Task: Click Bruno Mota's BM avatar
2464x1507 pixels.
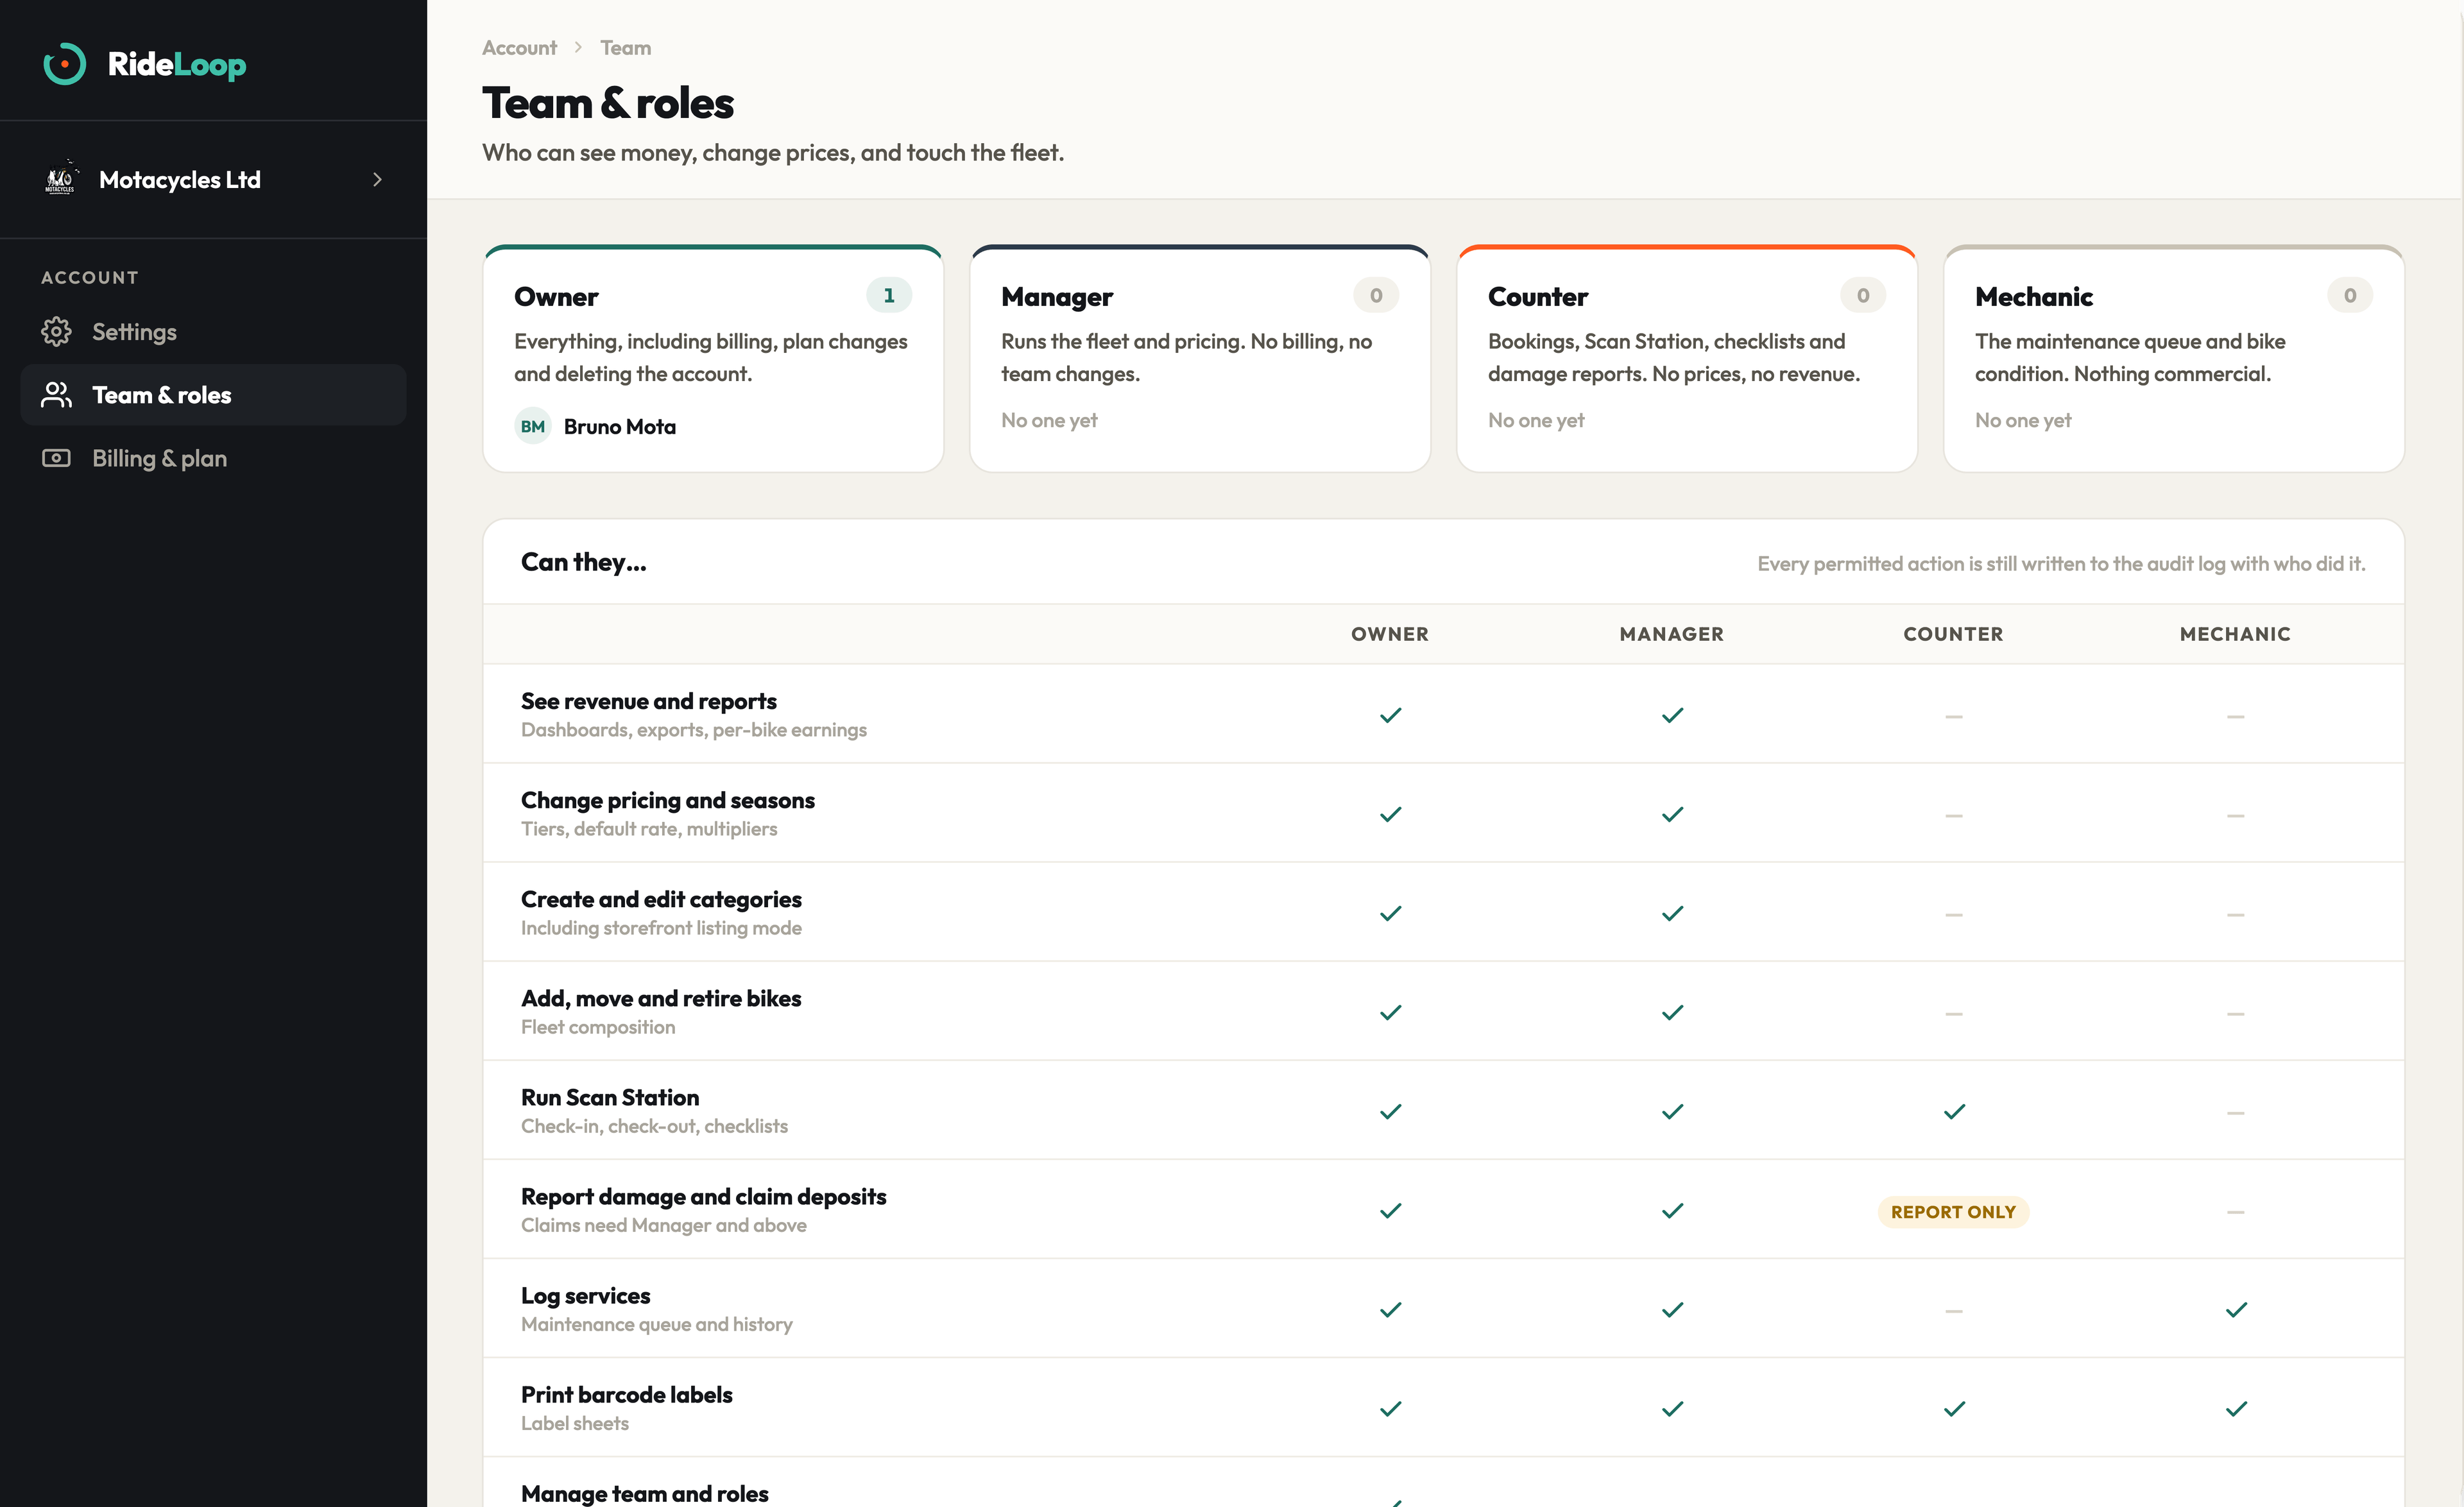Action: [533, 426]
